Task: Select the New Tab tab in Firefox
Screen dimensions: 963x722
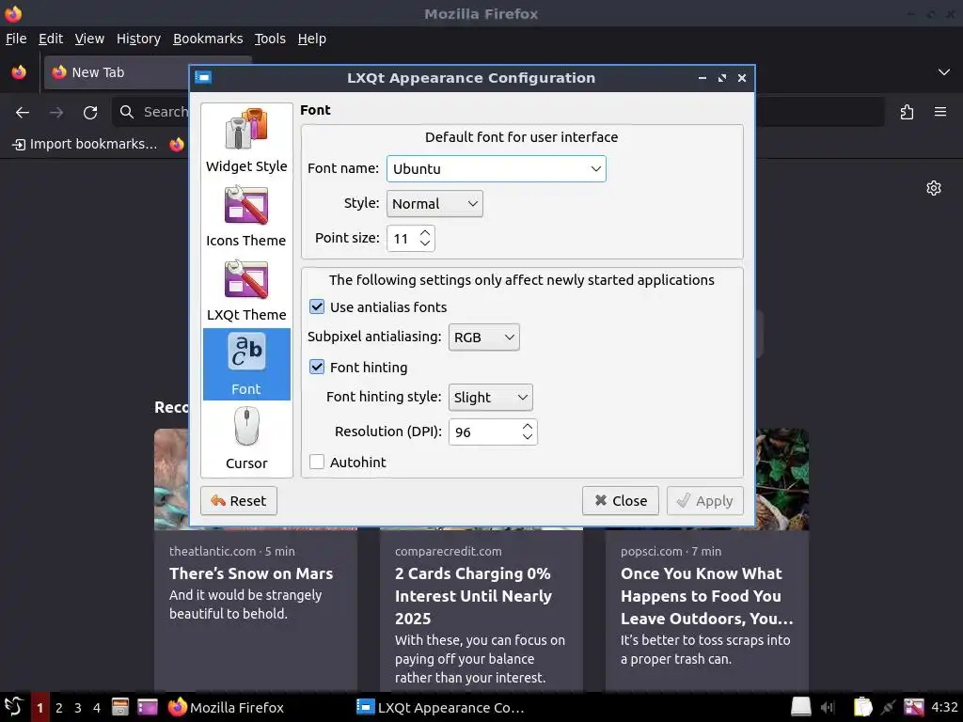Action: [117, 72]
